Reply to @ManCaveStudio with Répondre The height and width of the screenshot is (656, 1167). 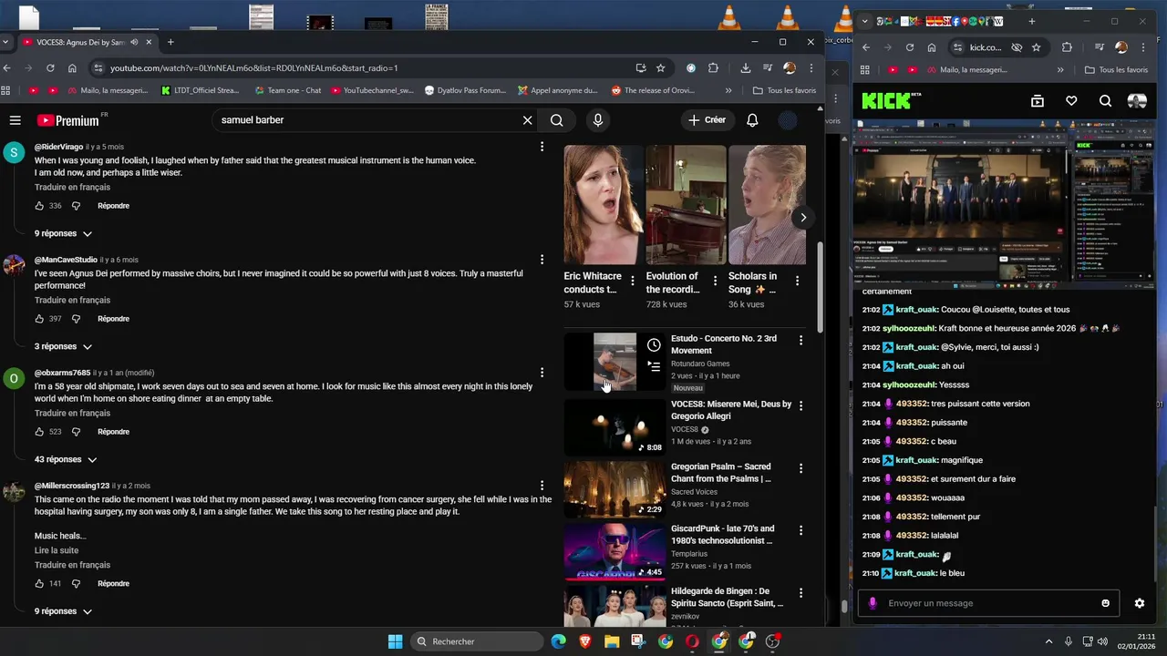click(113, 319)
